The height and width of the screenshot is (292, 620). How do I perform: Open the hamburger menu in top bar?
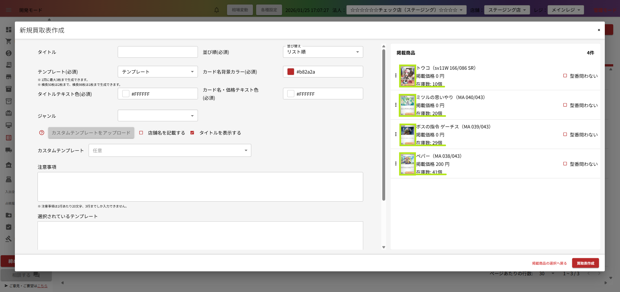[9, 10]
